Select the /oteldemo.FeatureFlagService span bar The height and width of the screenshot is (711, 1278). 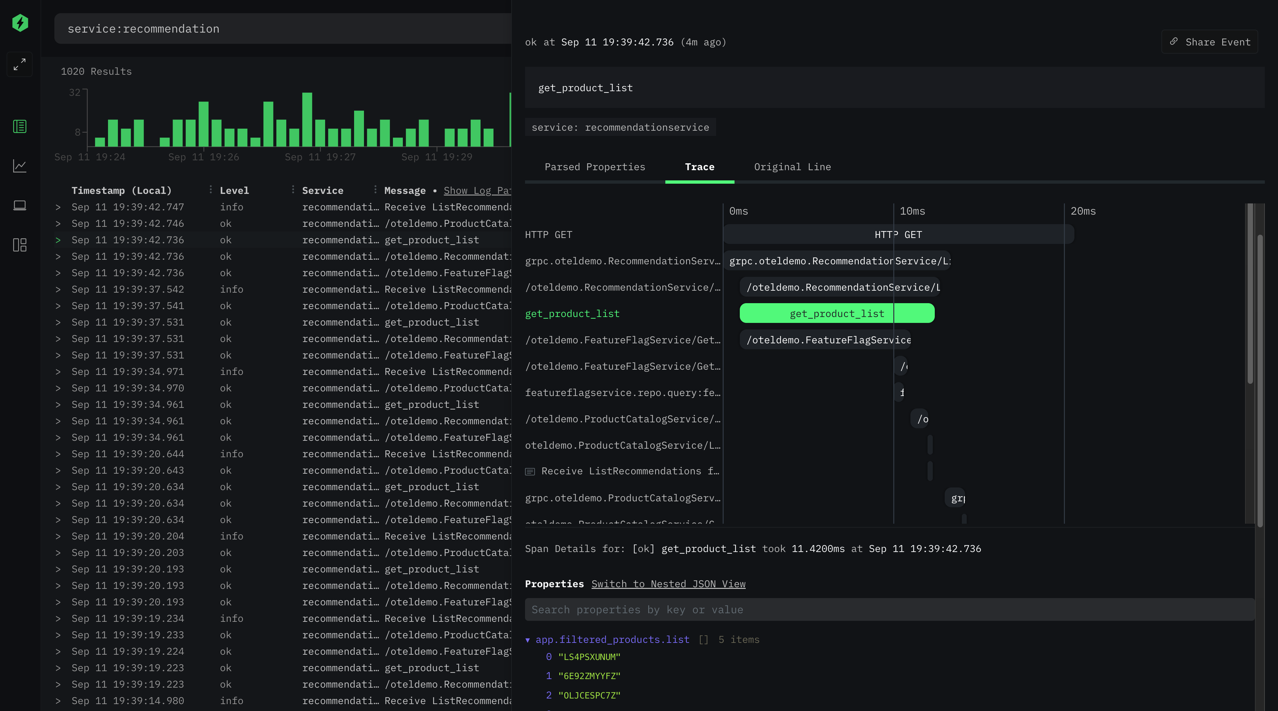point(825,340)
